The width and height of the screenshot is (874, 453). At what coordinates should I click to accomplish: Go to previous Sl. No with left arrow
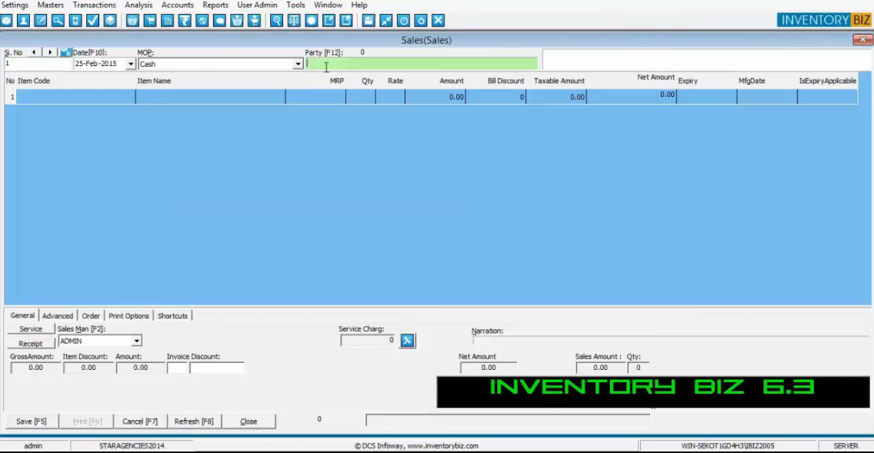point(34,52)
